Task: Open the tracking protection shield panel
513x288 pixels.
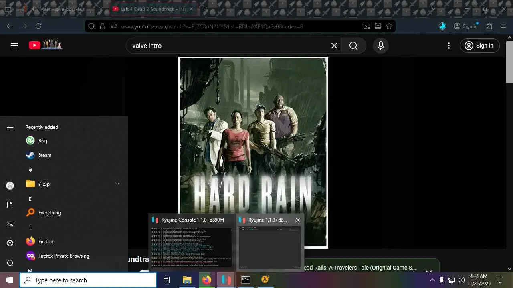Action: [91, 26]
